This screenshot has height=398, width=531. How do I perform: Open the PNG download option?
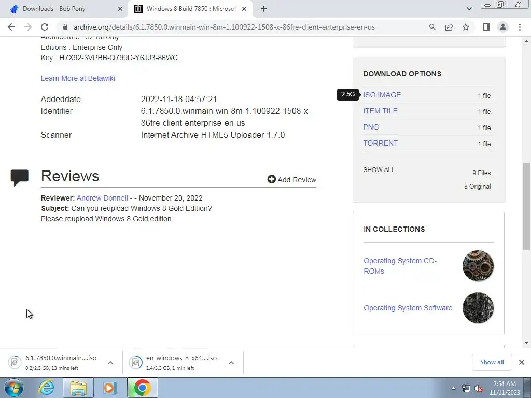(x=371, y=127)
